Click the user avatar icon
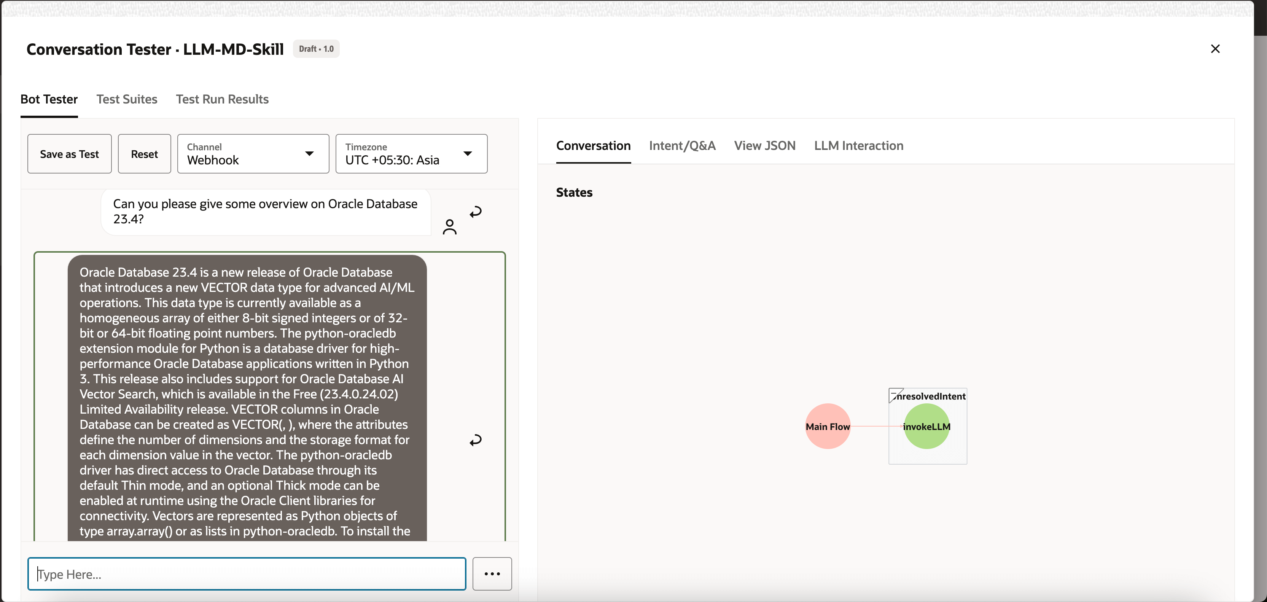The image size is (1267, 602). coord(450,227)
